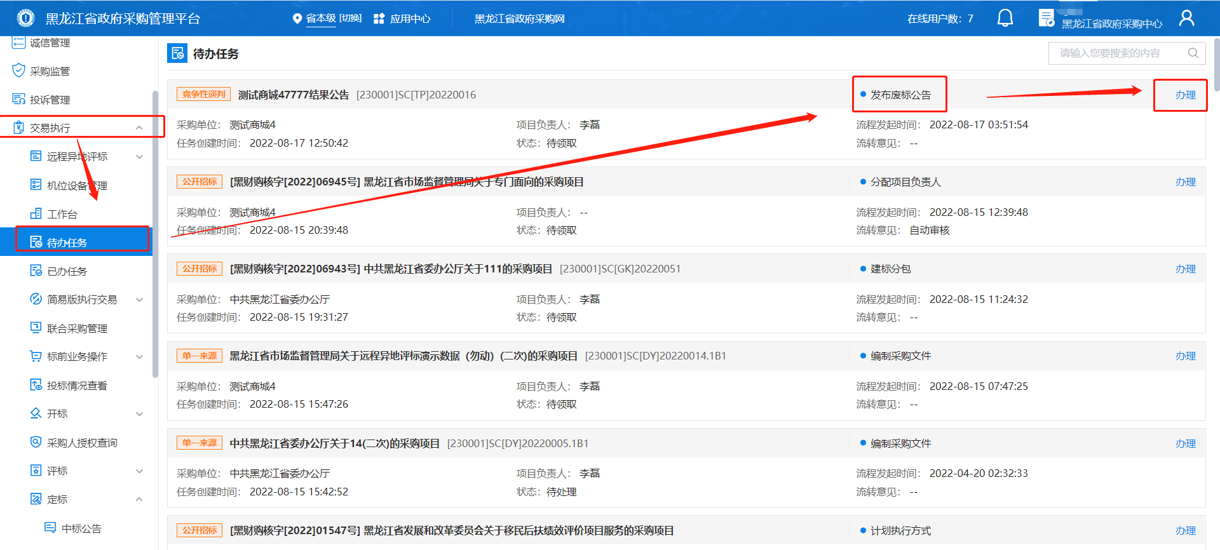Click the 竞争性谈判 tag
Viewport: 1220px width, 550px height.
[x=203, y=94]
